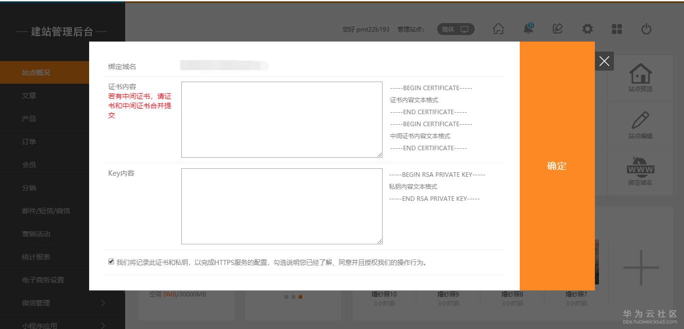Click the power logout icon
Screen dimensions: 684x329
646,29
